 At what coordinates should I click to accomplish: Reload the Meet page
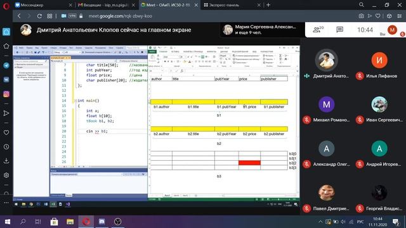[39, 16]
